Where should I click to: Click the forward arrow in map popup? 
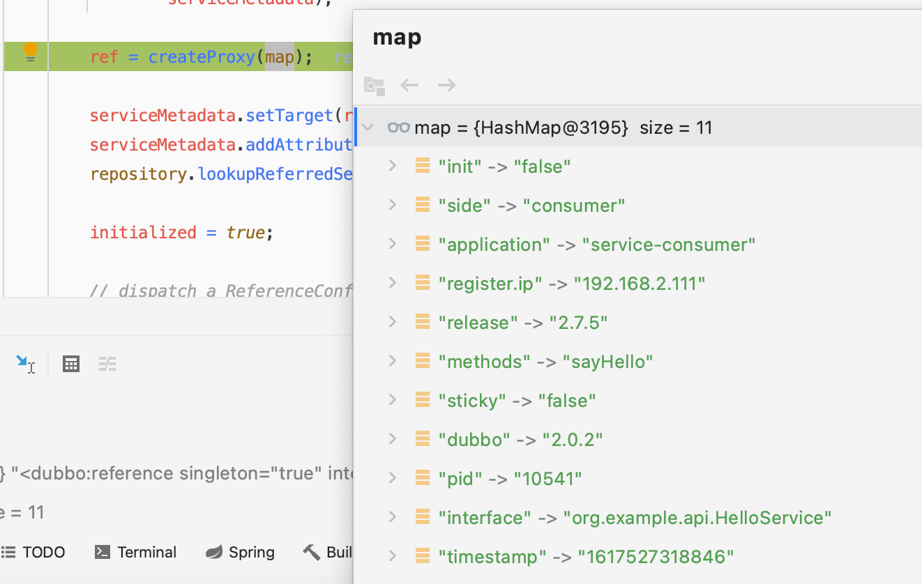[x=446, y=85]
